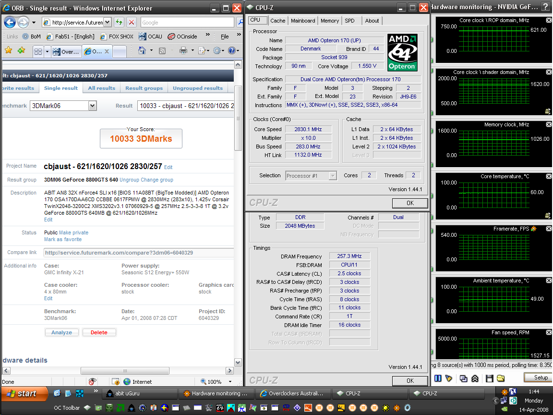Viewport: 553px width, 415px height.
Task: Open the Result selection box
Action: (185, 106)
